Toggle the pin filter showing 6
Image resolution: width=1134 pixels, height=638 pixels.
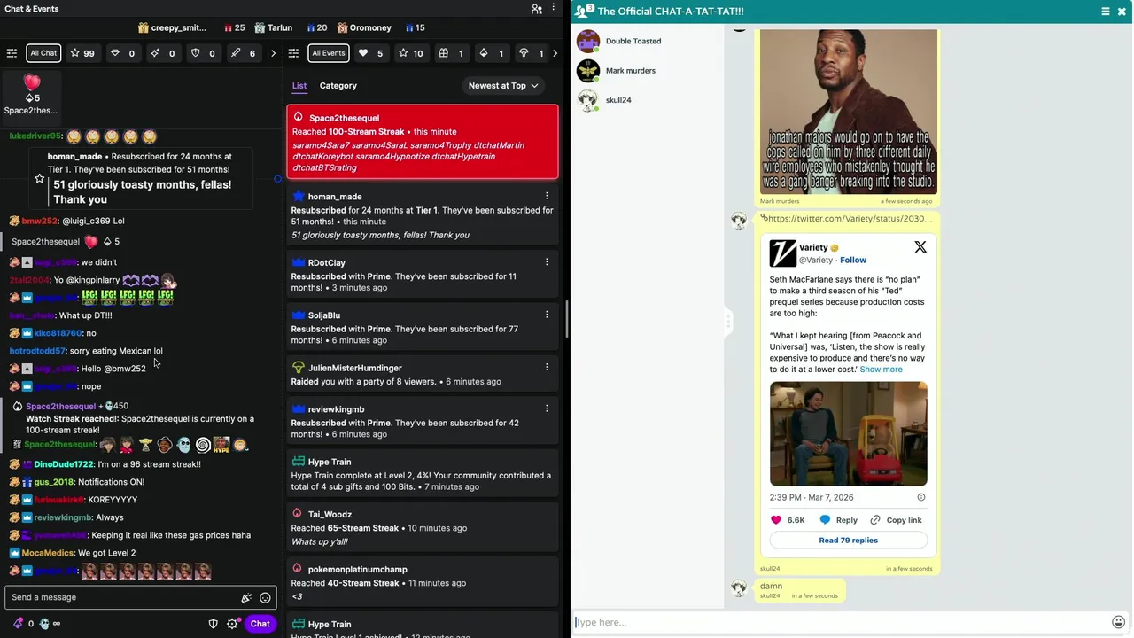coord(243,53)
